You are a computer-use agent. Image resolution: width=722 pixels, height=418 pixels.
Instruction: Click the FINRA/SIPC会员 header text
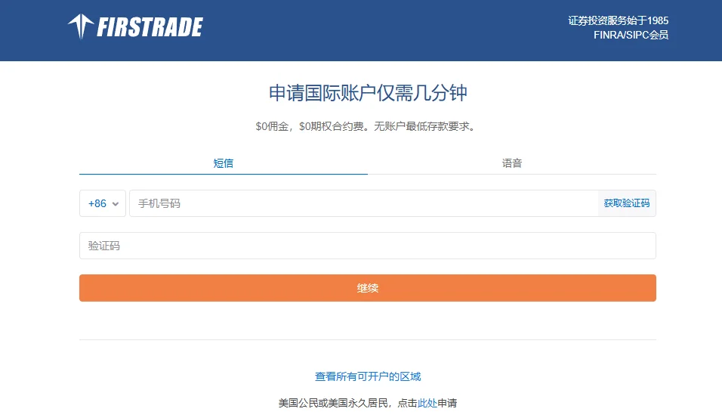point(631,35)
